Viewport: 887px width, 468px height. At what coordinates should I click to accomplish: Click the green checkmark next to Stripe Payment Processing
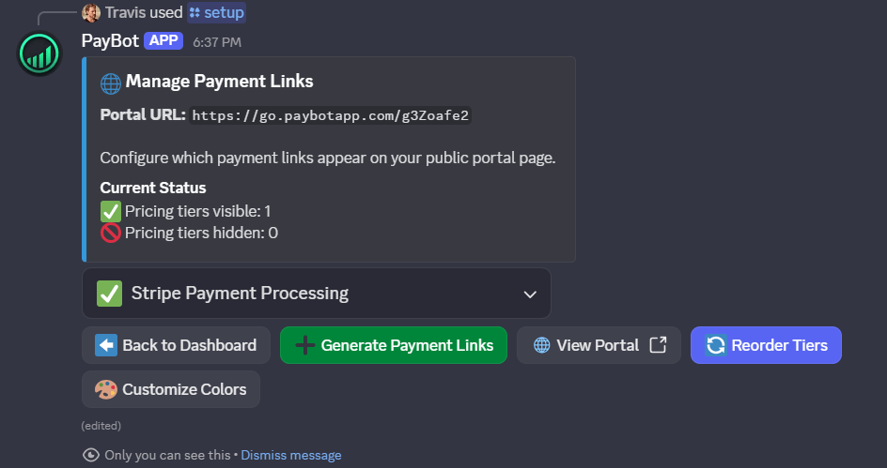(109, 294)
